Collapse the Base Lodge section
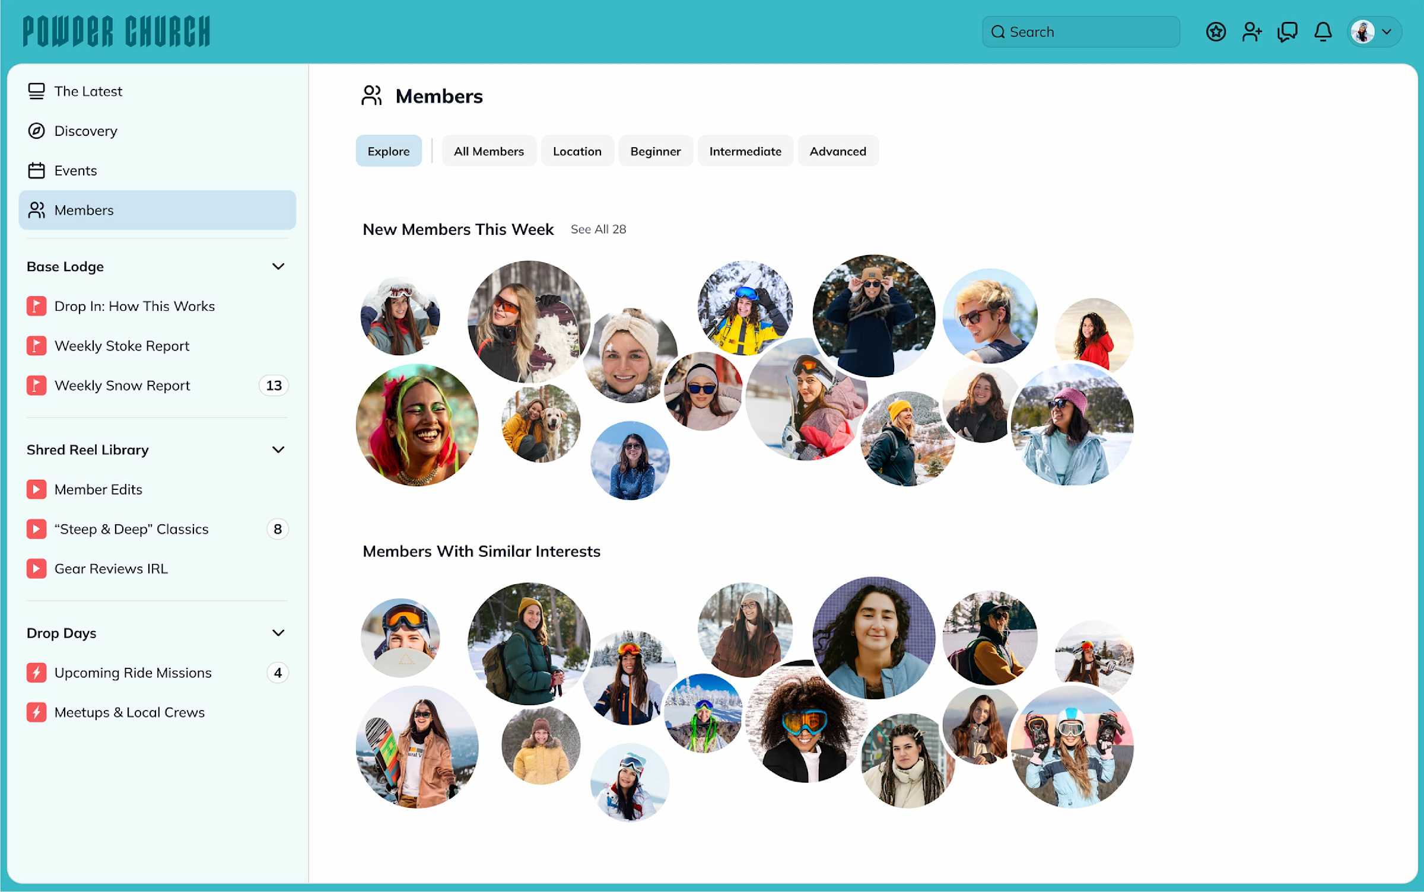Screen dimensions: 1424x892 (278, 267)
